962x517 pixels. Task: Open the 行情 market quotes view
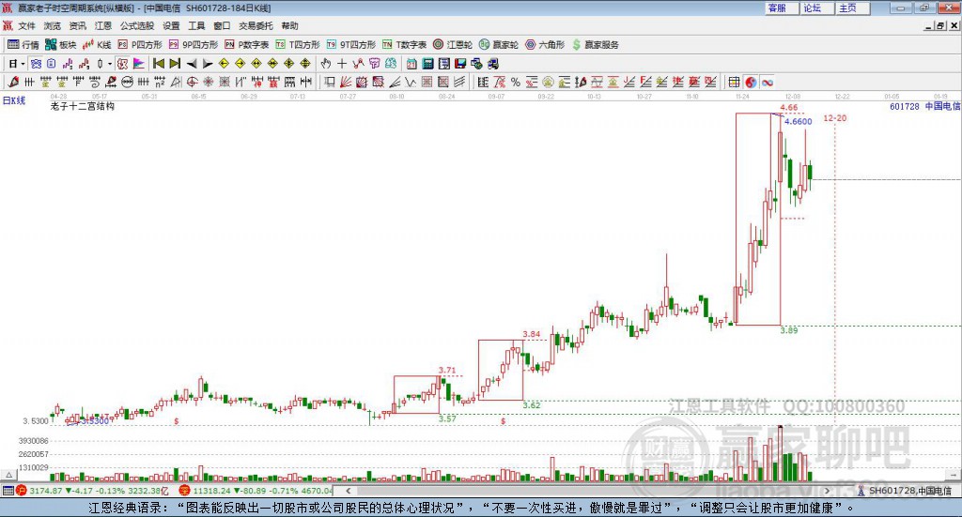(x=23, y=45)
